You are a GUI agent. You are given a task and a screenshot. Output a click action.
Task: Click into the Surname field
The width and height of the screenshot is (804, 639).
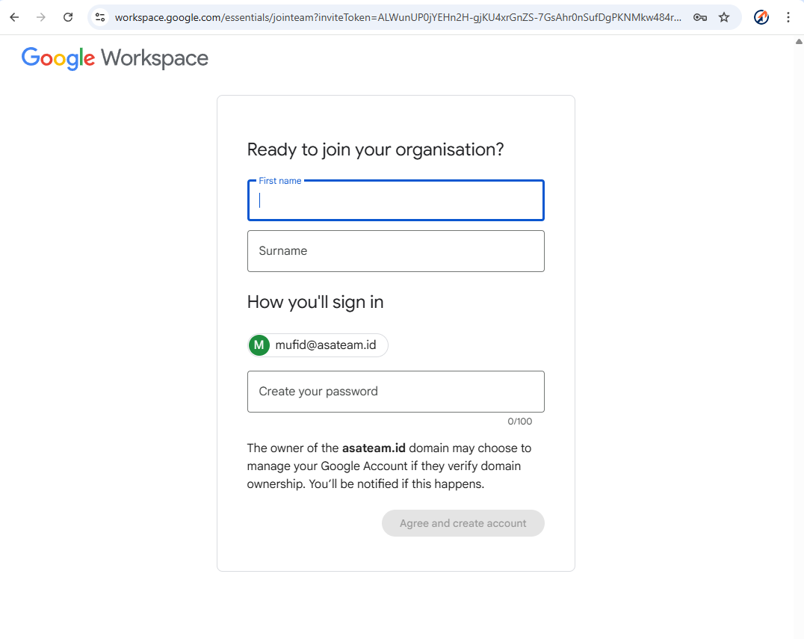[395, 251]
